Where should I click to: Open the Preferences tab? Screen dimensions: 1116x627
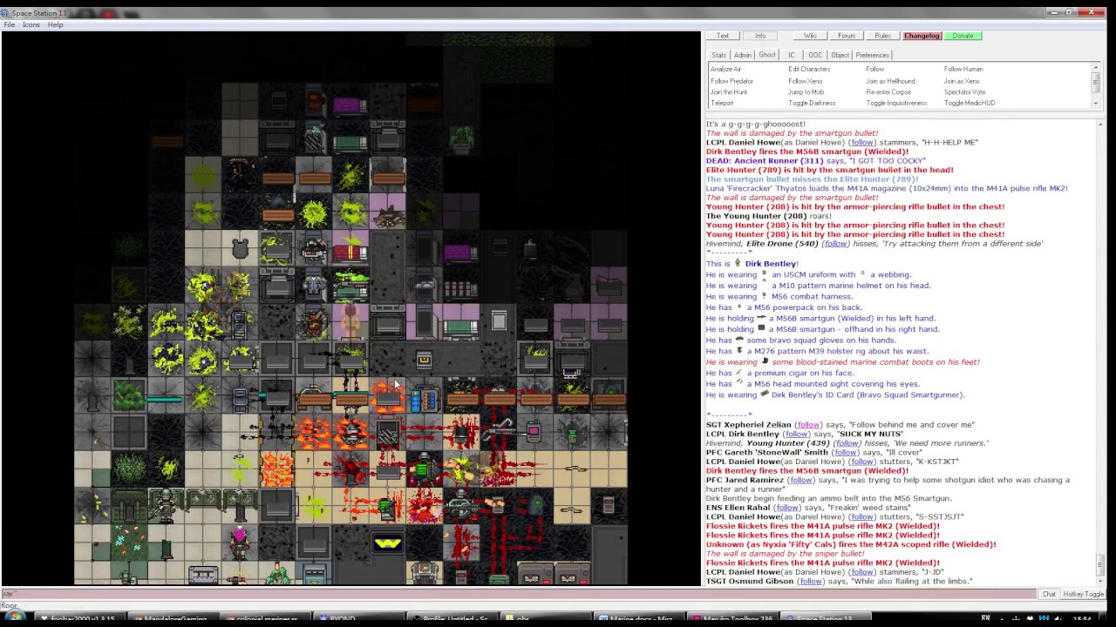[x=873, y=55]
